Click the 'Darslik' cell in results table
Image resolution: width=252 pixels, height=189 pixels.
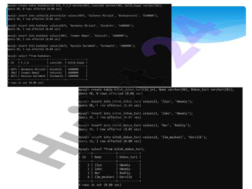tap(126, 177)
